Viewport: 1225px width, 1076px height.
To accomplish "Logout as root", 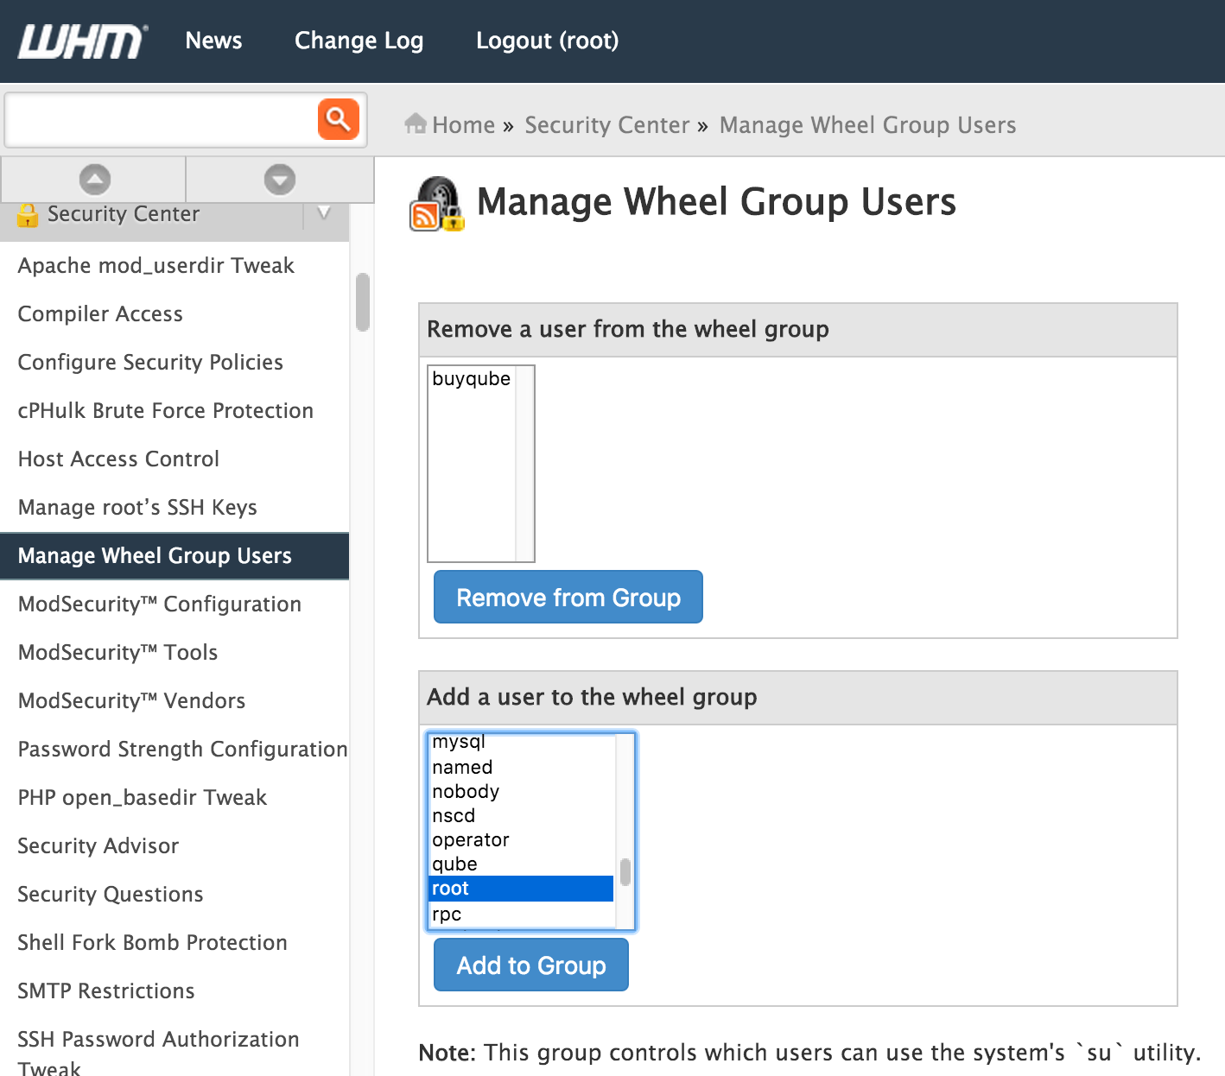I will click(547, 40).
